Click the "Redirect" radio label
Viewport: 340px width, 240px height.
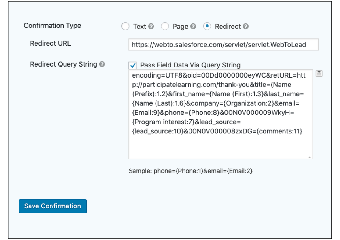click(228, 26)
